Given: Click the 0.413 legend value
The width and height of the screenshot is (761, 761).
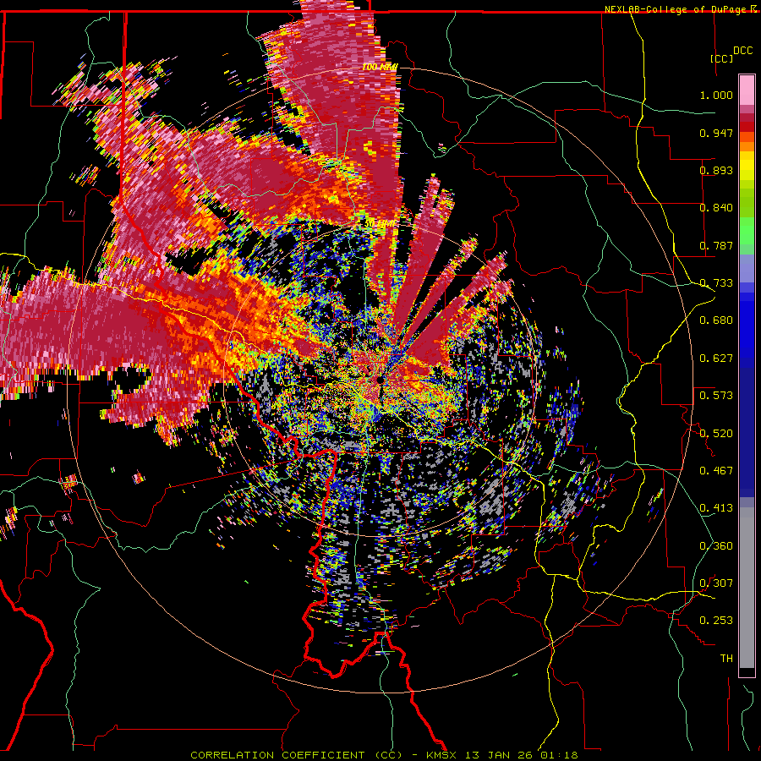Looking at the screenshot, I should pyautogui.click(x=716, y=508).
